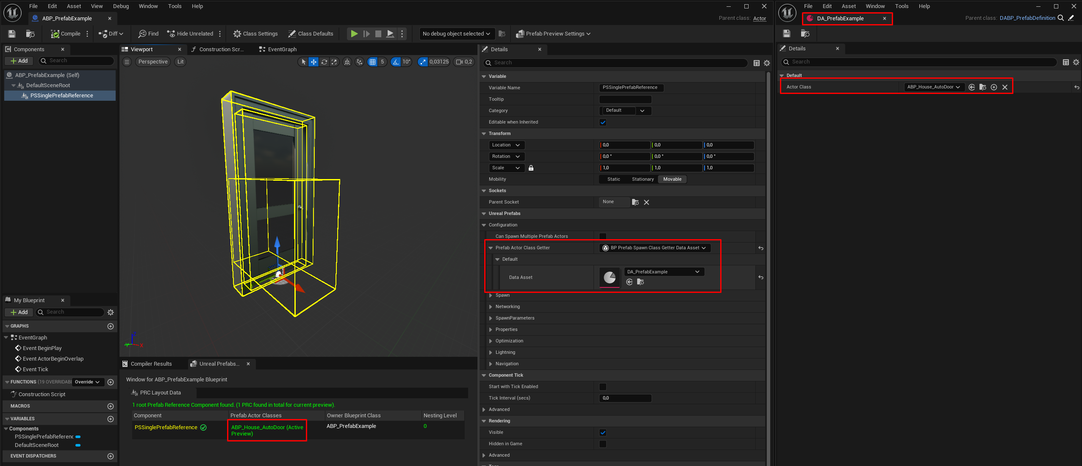Start Play simulation with green play button
Screen dimensions: 1082x466
point(354,34)
